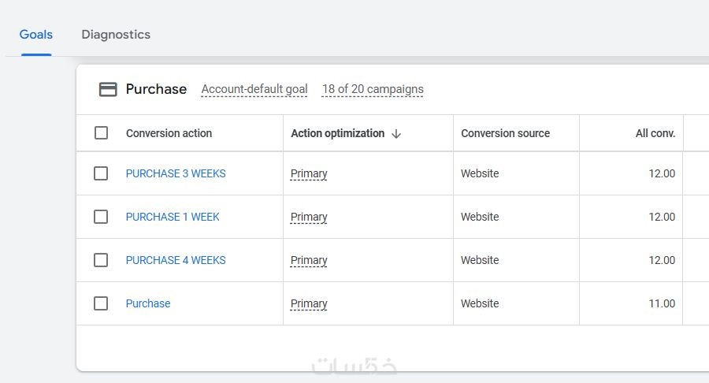Open Primary setting for PURCHASE 1 WEEK
The width and height of the screenshot is (709, 383).
point(309,217)
